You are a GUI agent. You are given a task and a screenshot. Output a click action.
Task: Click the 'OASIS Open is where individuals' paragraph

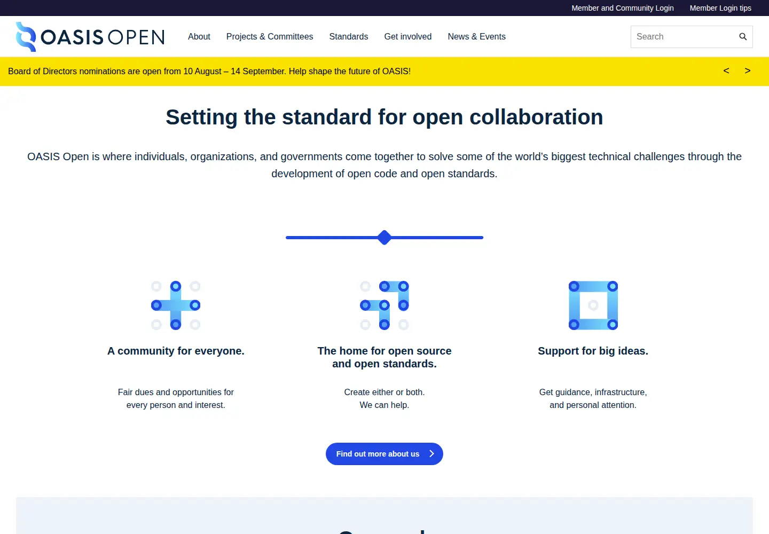[x=384, y=165]
